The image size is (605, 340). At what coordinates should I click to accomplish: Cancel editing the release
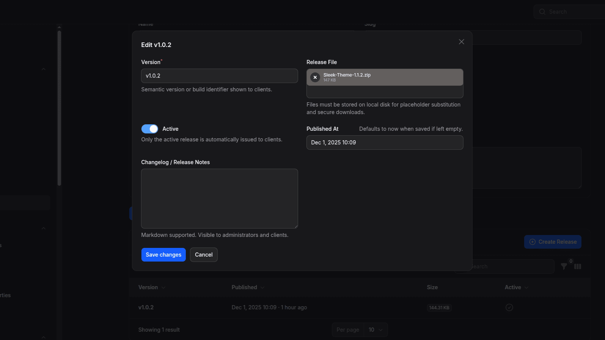(204, 255)
